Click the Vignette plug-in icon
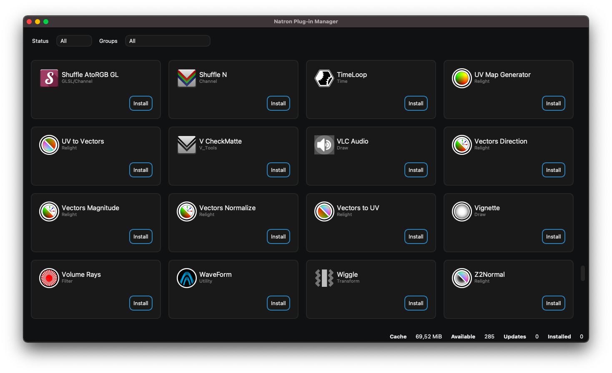Viewport: 612px width, 373px height. click(x=462, y=211)
